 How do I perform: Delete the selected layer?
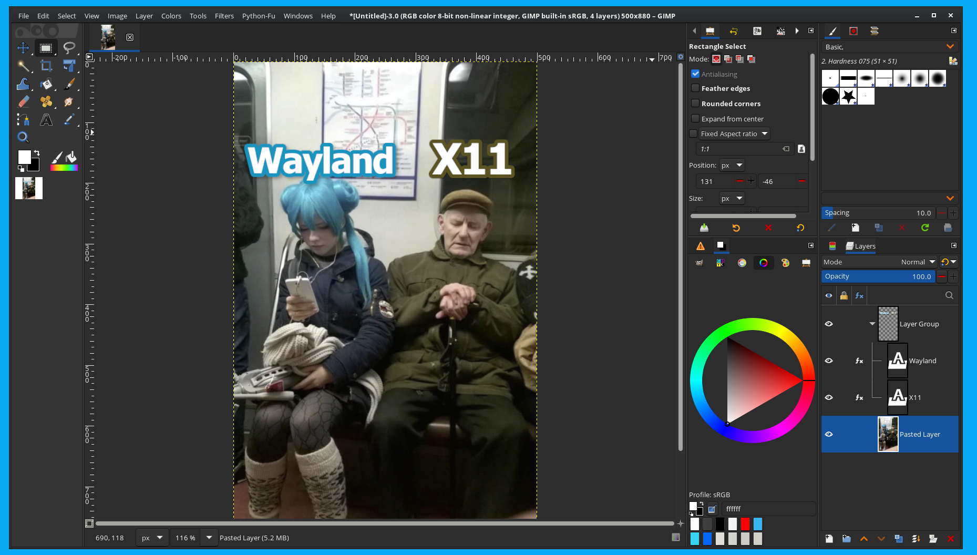950,539
